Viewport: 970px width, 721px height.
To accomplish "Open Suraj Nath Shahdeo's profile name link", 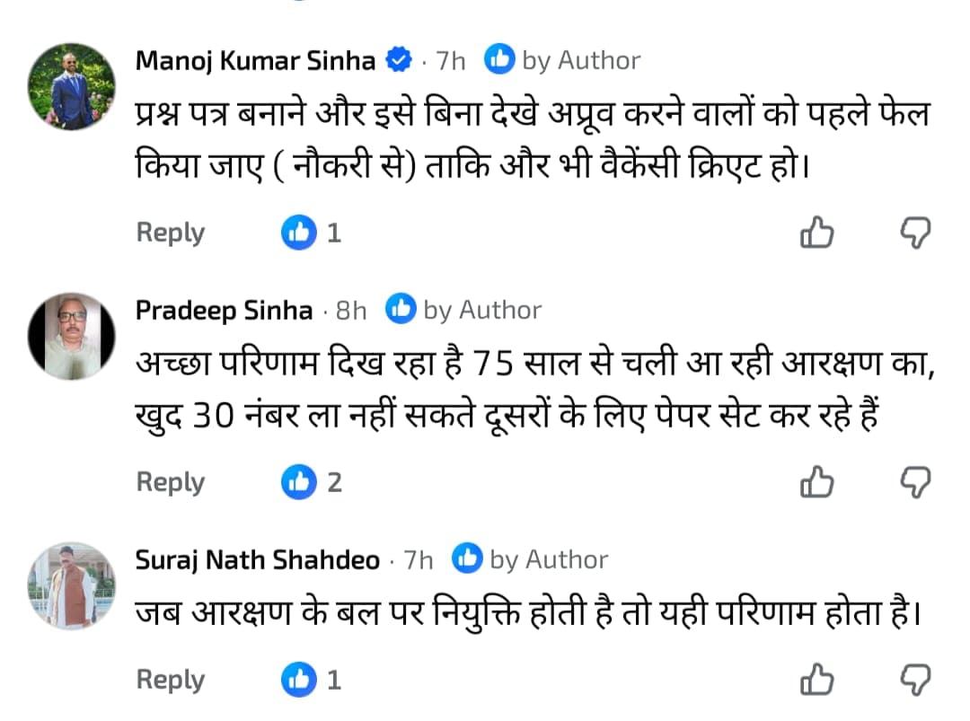I will pos(257,560).
